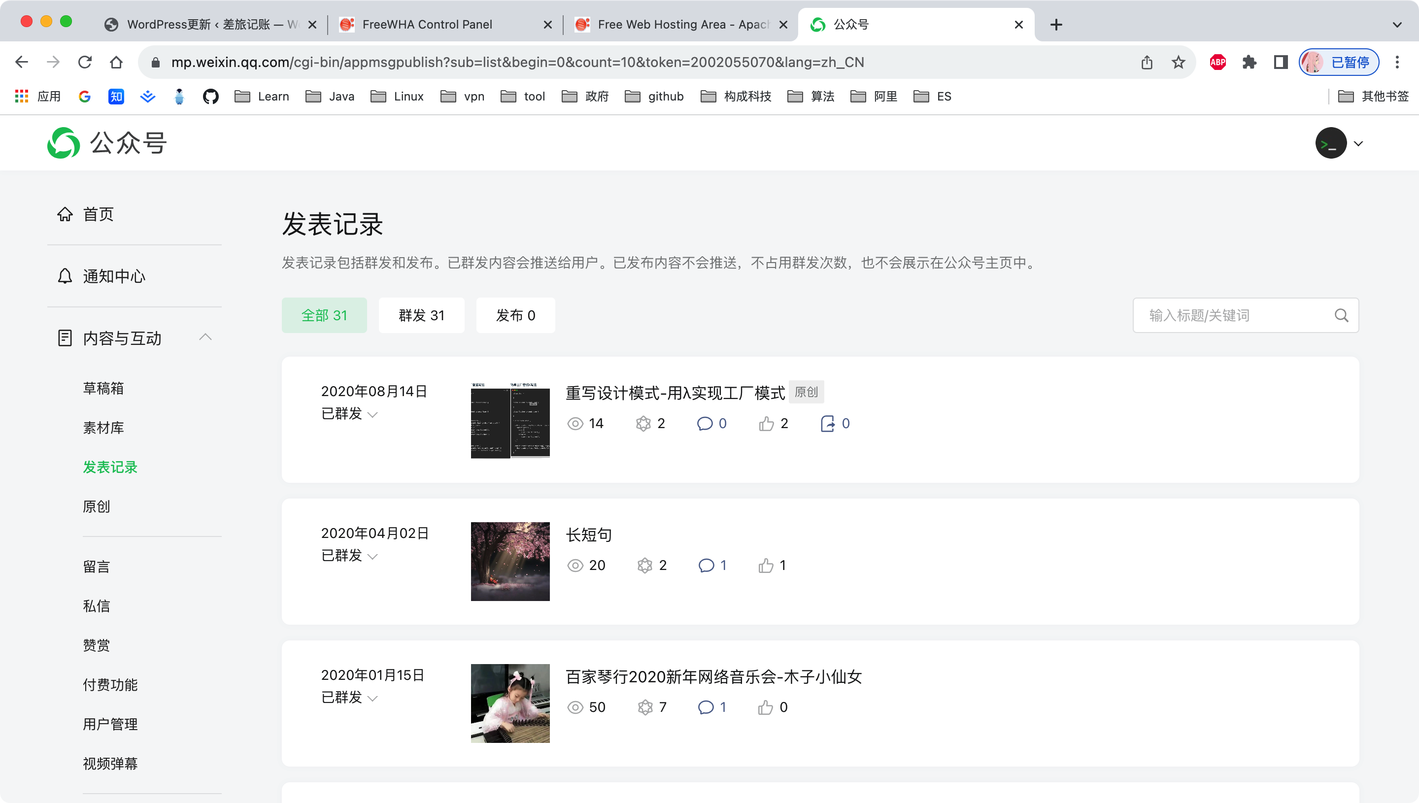Expand 已群发 dropdown for 2020年08月14日 post
Viewport: 1419px width, 803px height.
(x=372, y=415)
